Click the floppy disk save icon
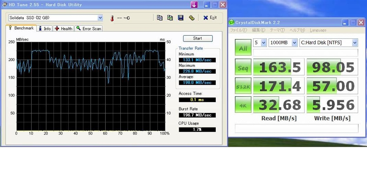367x185 pixels. [181, 18]
